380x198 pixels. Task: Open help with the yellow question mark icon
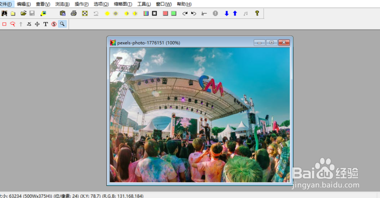click(257, 13)
